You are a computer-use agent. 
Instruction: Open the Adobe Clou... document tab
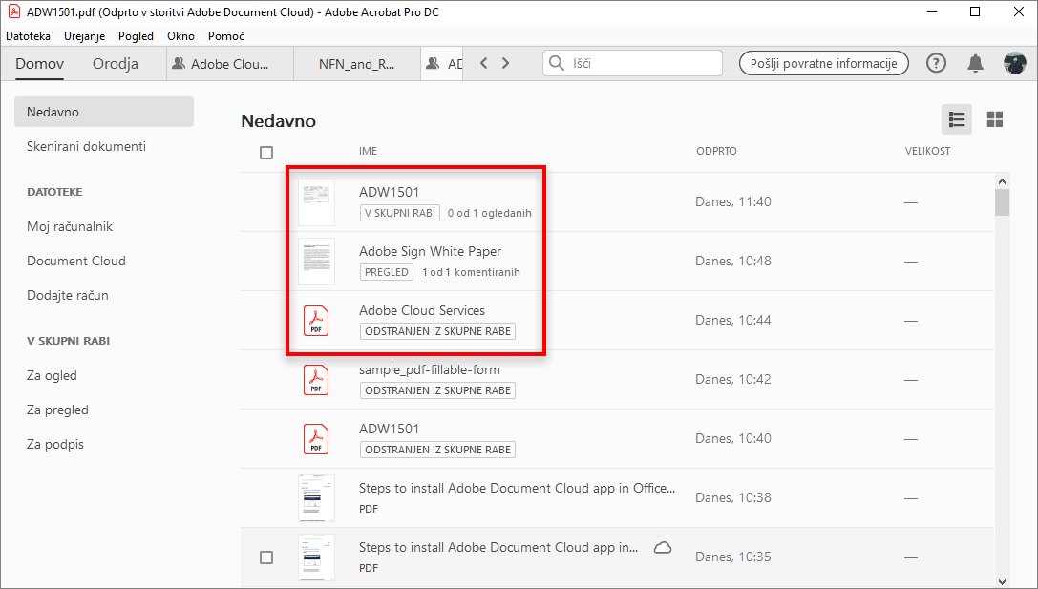coord(230,64)
